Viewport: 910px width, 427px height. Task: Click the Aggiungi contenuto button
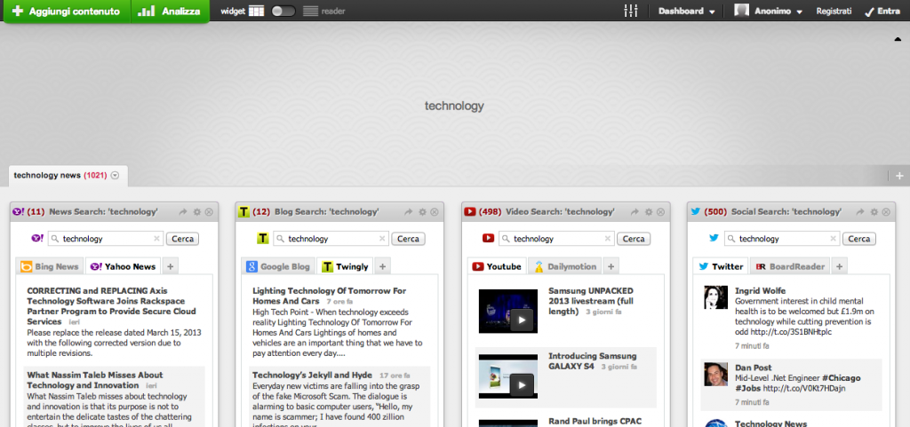click(67, 12)
